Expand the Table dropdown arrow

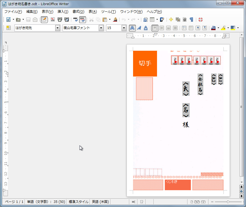tap(157, 20)
